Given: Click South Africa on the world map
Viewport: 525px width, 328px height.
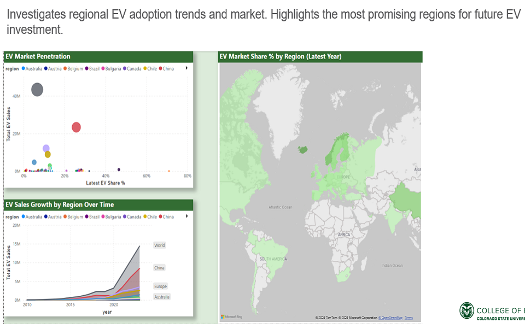Looking at the screenshot, I should [344, 275].
